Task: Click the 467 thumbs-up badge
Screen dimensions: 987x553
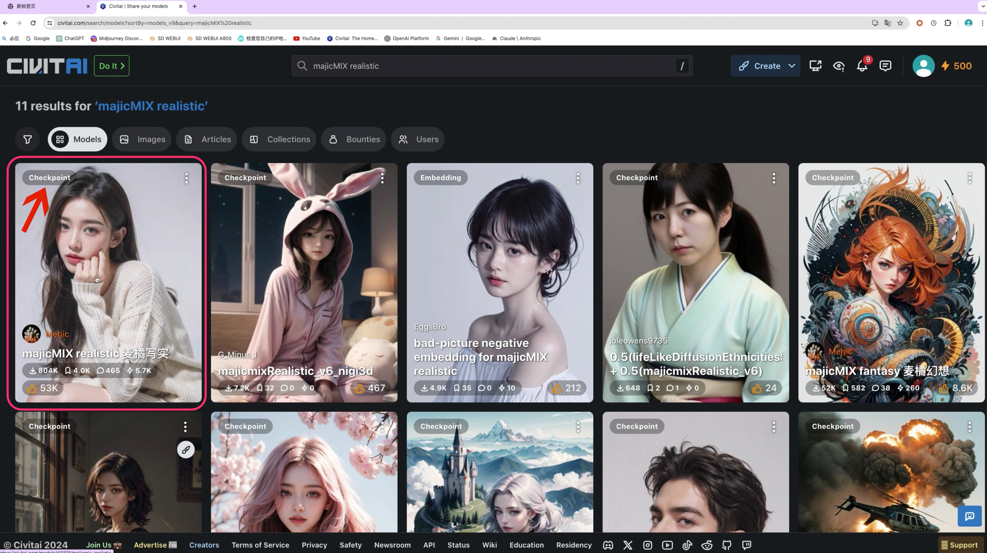Action: [x=370, y=388]
